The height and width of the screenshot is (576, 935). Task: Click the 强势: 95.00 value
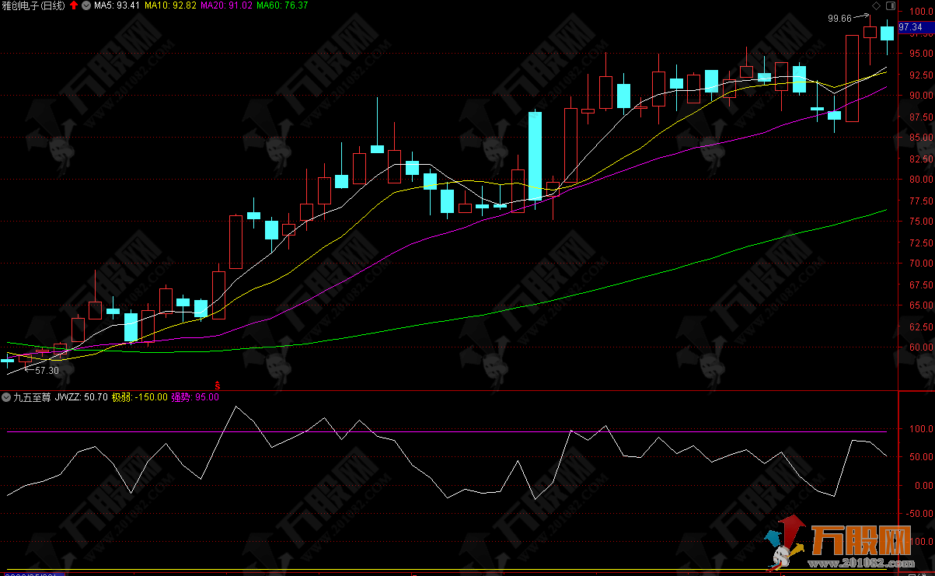pyautogui.click(x=195, y=397)
